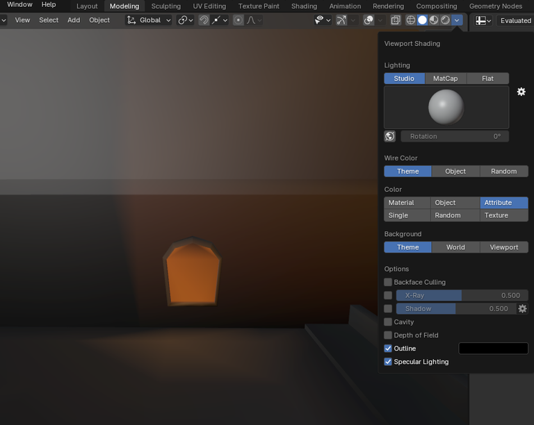
Task: Click the Evaluated mode dropdown
Action: [x=515, y=20]
